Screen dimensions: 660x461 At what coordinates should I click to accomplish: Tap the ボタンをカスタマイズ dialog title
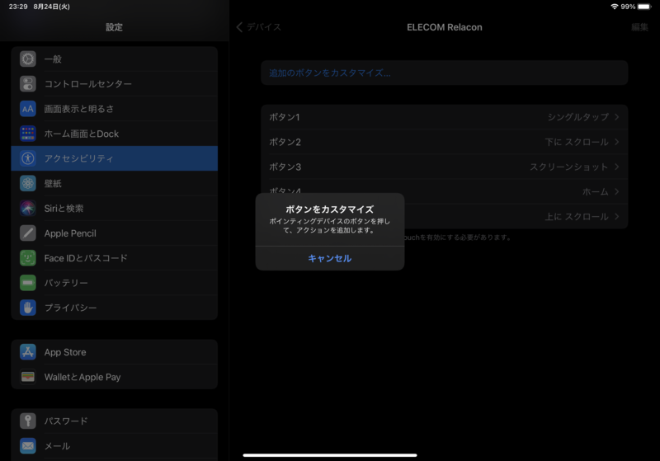[x=329, y=209]
